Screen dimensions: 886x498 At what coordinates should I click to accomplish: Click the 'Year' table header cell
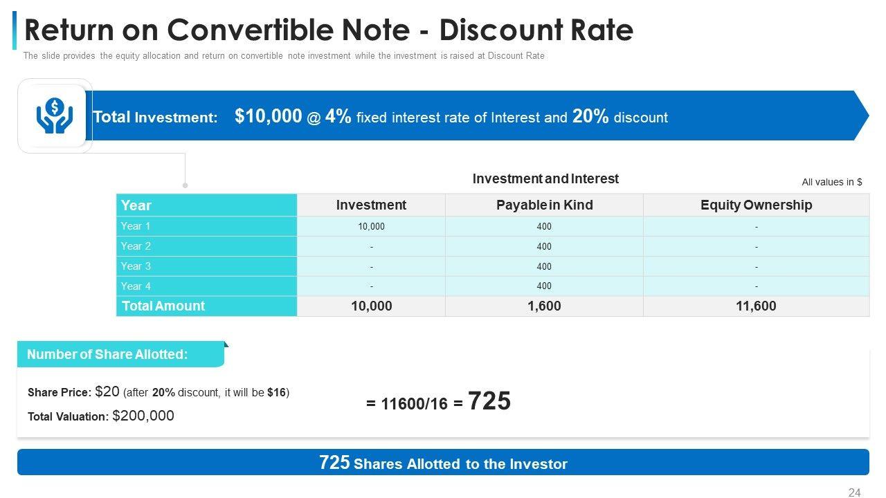click(206, 205)
